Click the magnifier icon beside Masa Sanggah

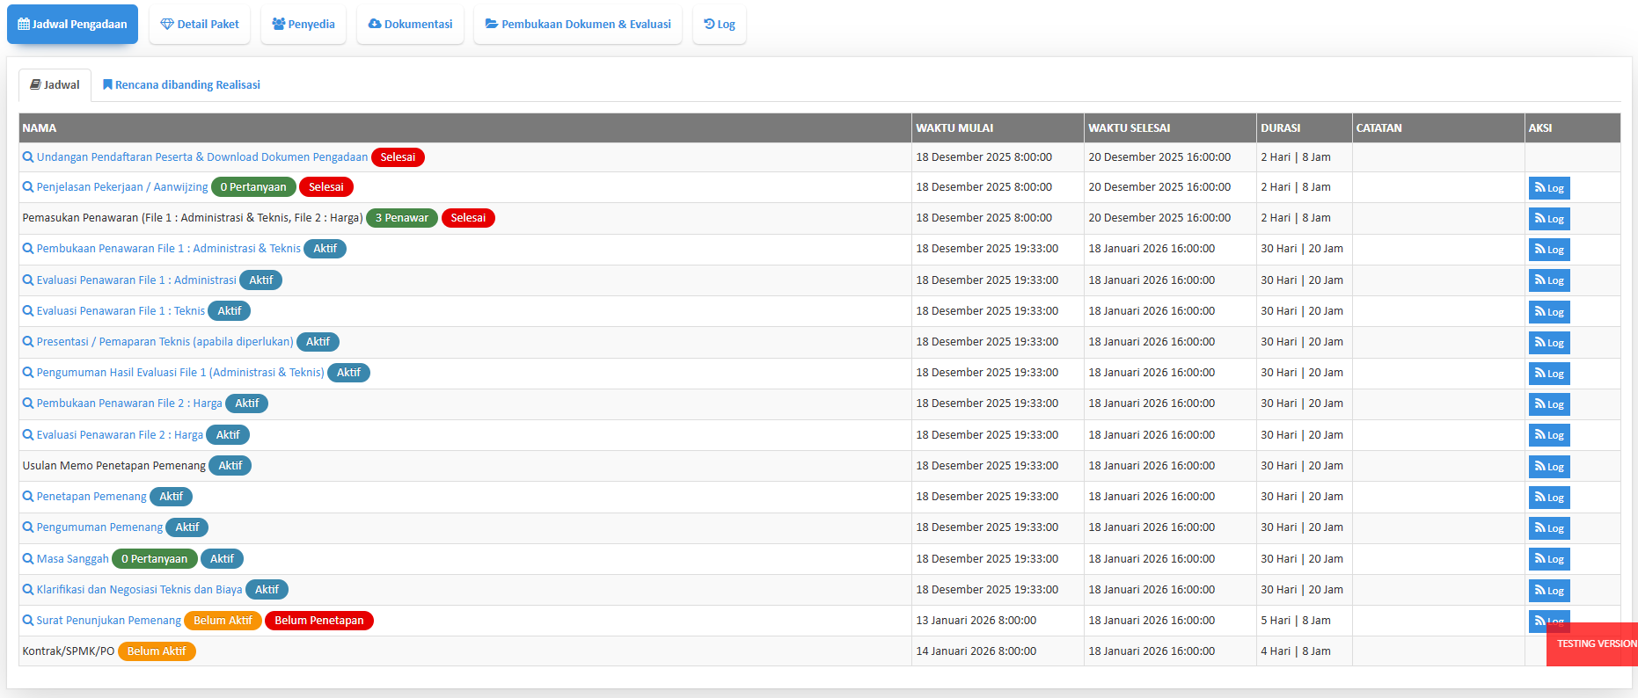[x=28, y=559]
